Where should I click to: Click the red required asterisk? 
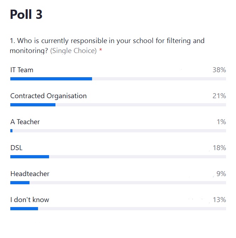(101, 50)
